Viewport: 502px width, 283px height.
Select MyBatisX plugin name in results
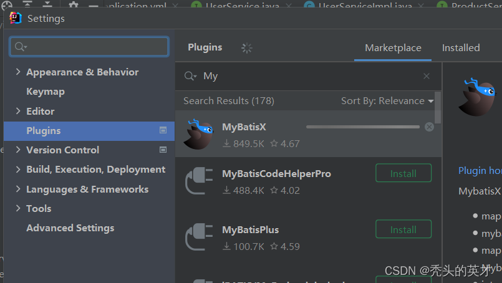[244, 127]
